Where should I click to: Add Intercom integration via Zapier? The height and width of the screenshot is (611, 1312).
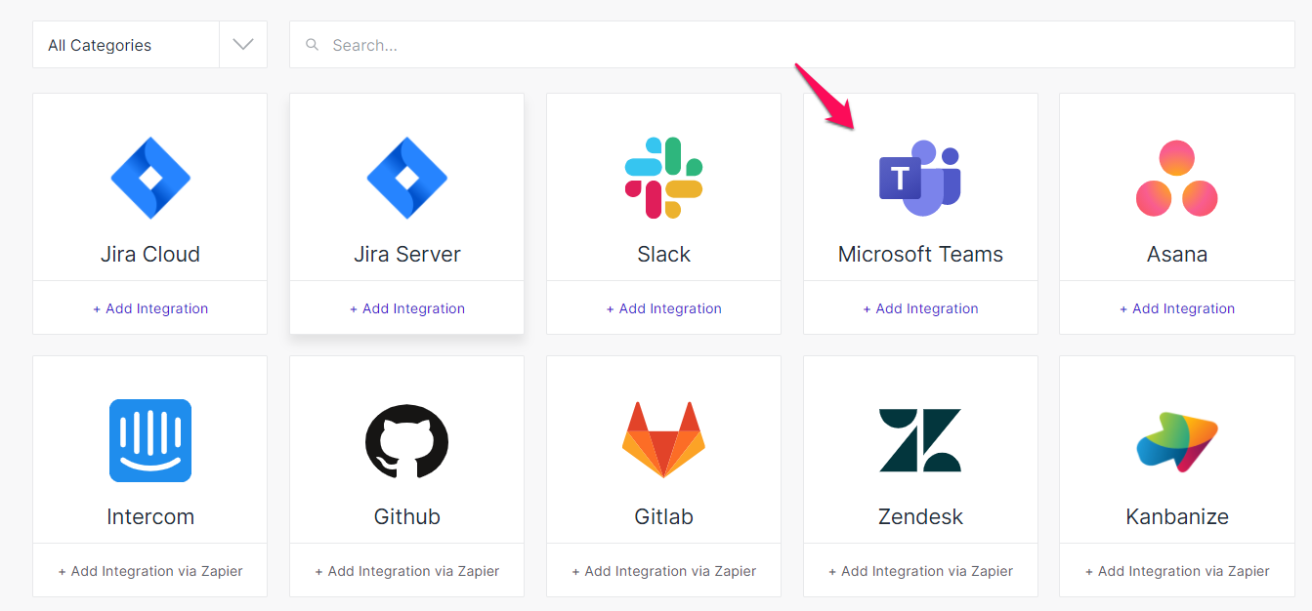click(x=150, y=571)
